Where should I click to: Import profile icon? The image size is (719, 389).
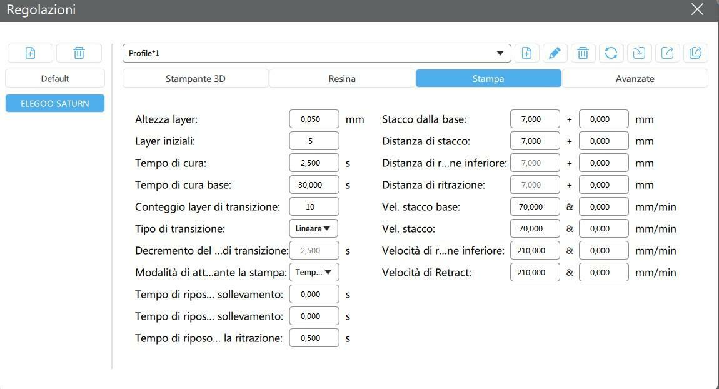(639, 53)
